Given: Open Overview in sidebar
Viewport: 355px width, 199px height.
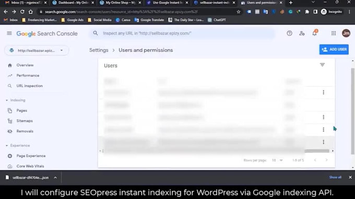Looking at the screenshot, I should pos(25,65).
